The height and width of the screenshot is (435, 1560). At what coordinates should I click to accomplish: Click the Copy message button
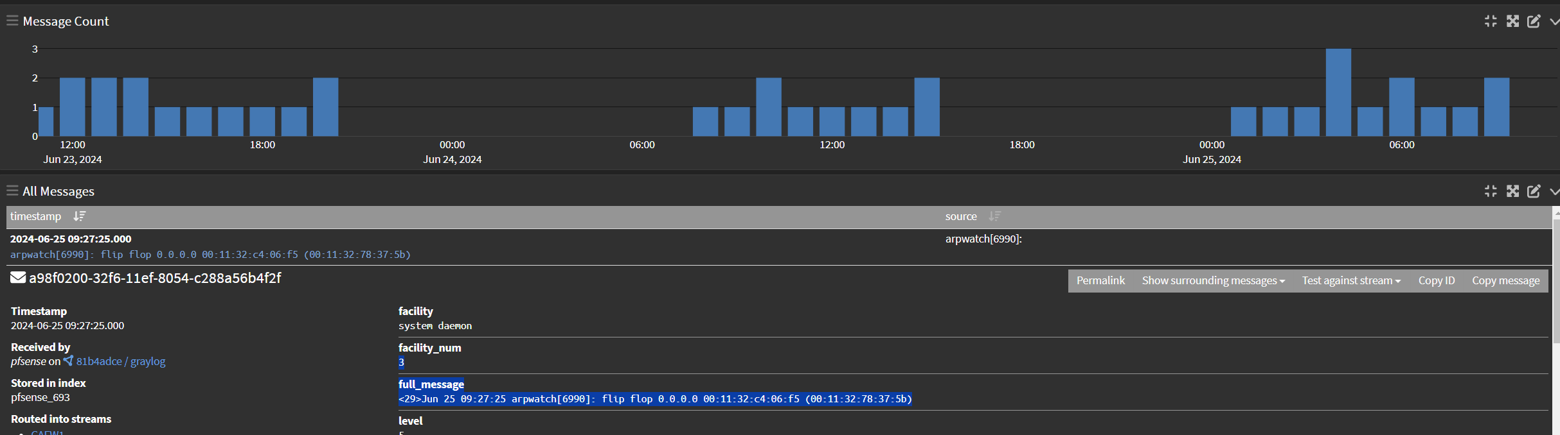coord(1505,280)
